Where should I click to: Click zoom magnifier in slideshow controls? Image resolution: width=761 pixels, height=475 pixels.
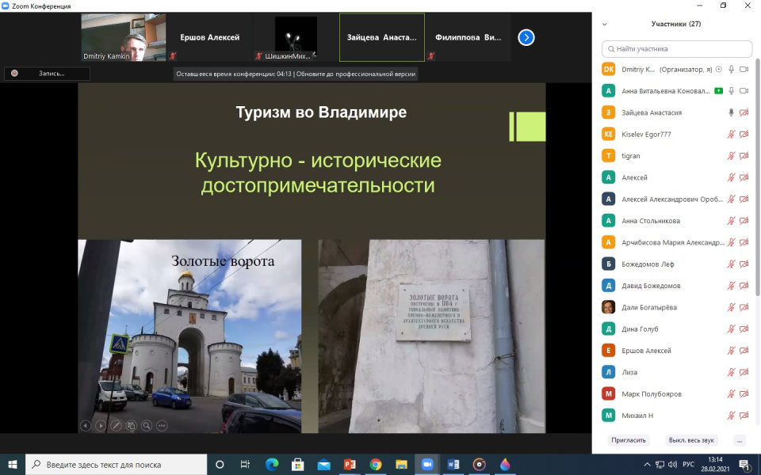(147, 426)
